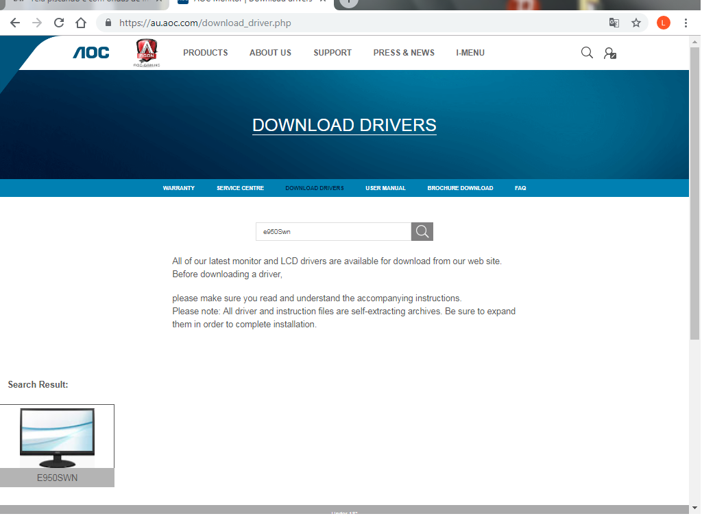Click the padlock site security icon

[108, 23]
